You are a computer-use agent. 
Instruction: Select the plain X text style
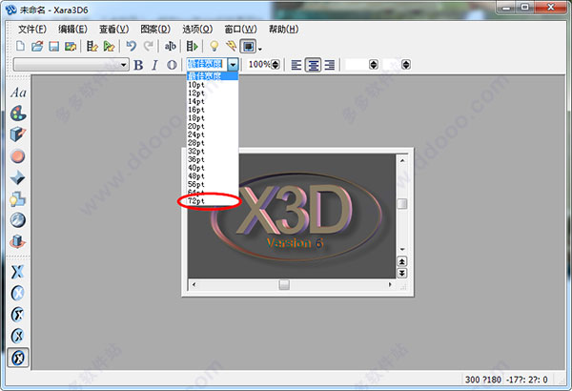tap(18, 272)
